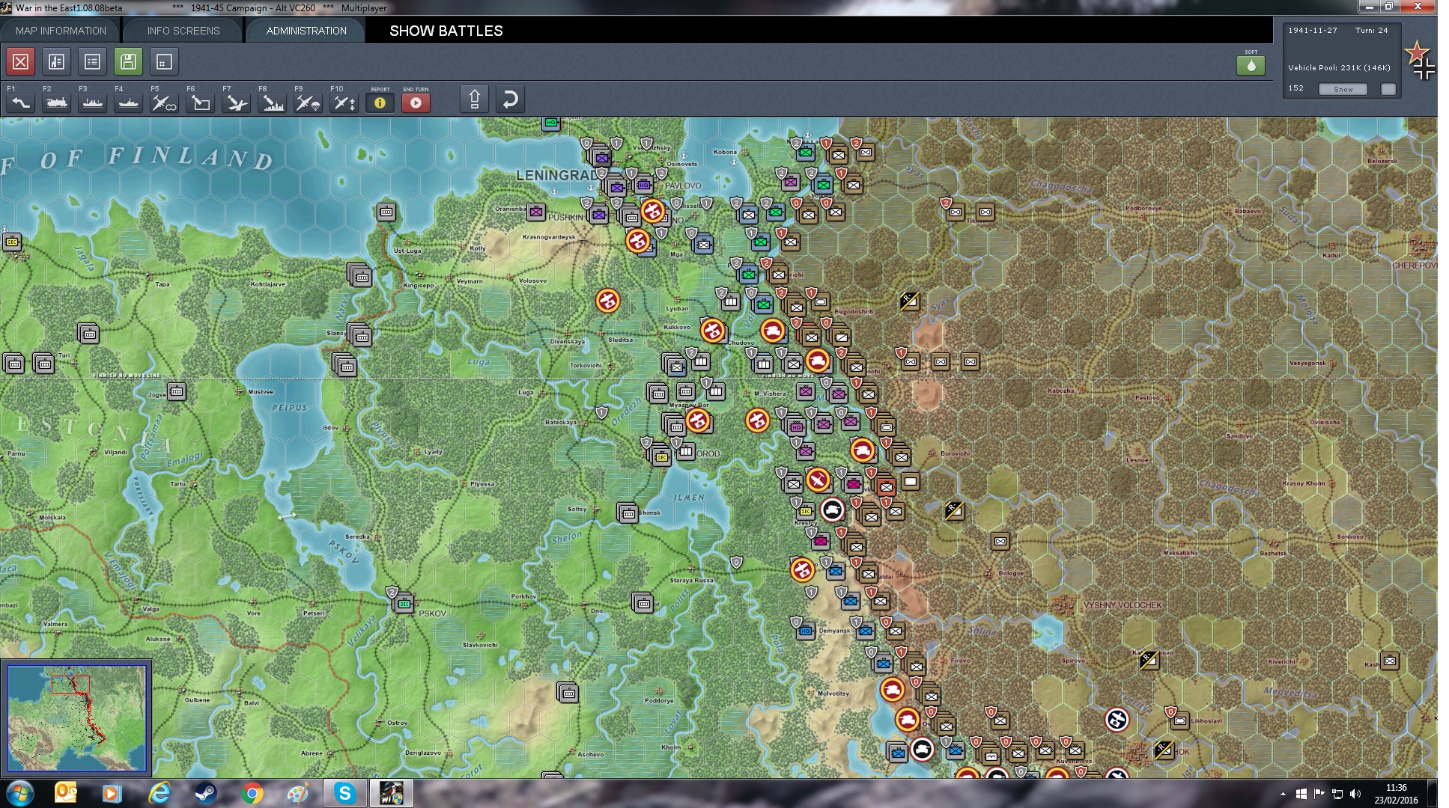Open Windows Media Player from the taskbar
1449x808 pixels.
tap(112, 793)
